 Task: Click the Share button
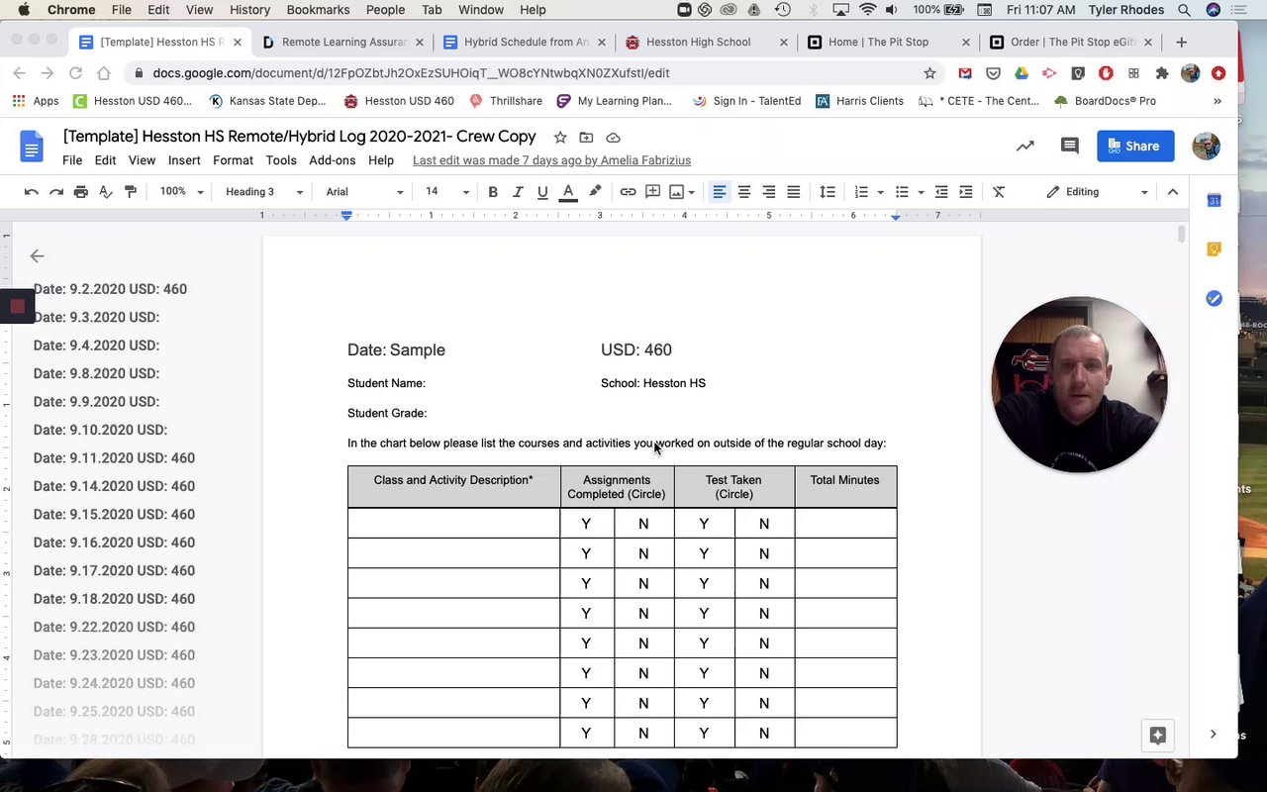tap(1135, 146)
